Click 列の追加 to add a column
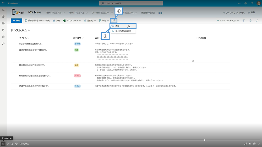 [x=201, y=38]
